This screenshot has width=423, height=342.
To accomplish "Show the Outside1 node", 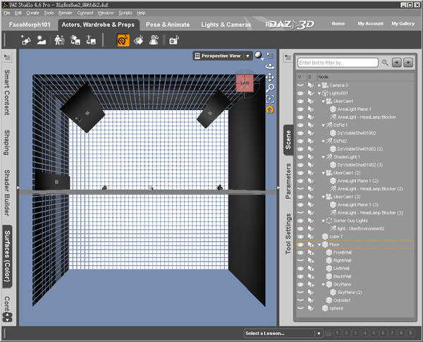I will point(300,300).
